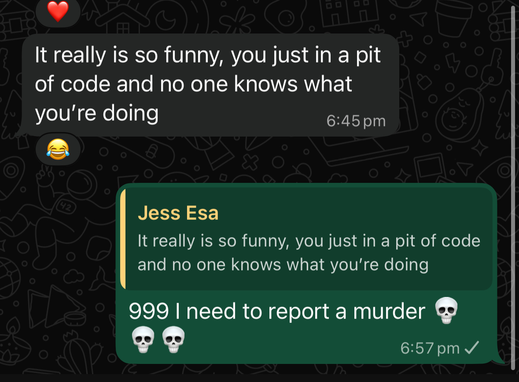This screenshot has width=519, height=382.
Task: Click the Jess Esa name in quoted reply
Action: [x=178, y=213]
